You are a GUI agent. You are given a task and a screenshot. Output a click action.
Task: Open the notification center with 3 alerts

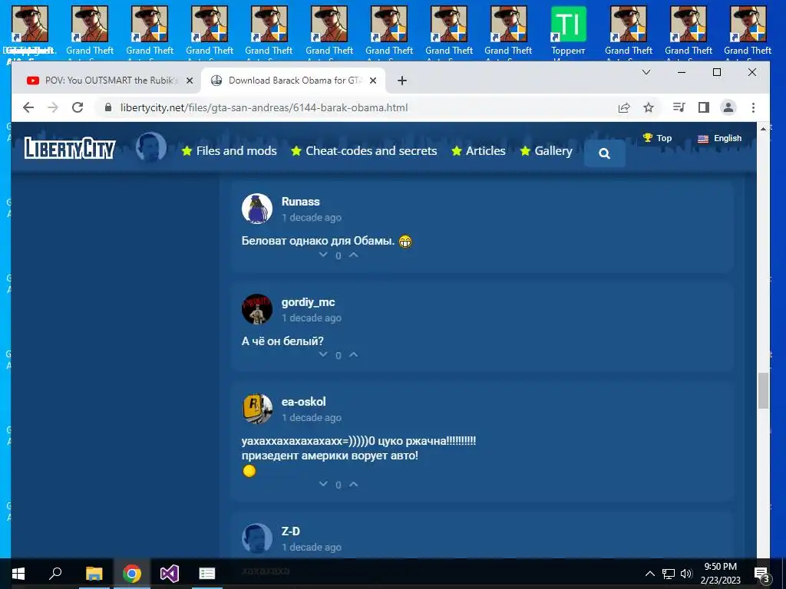pyautogui.click(x=761, y=574)
